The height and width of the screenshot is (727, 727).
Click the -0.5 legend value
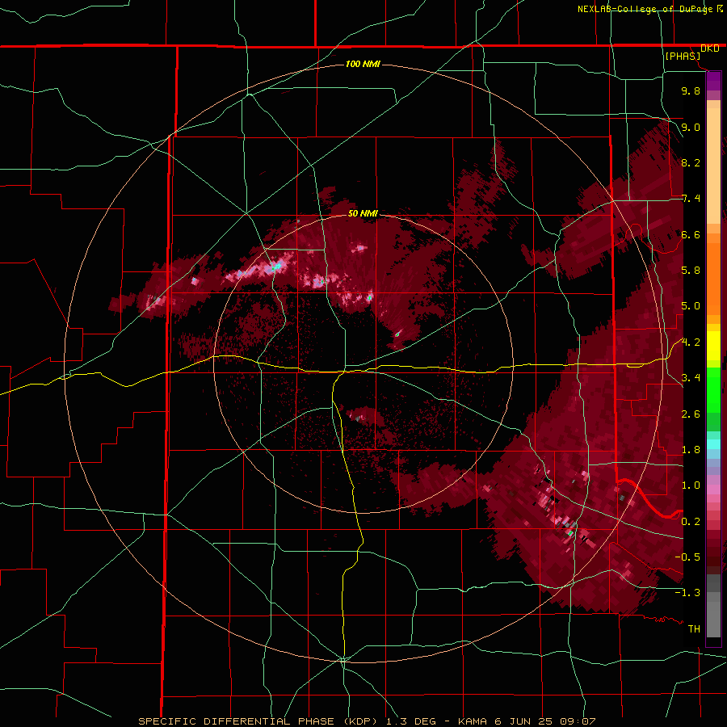point(687,557)
